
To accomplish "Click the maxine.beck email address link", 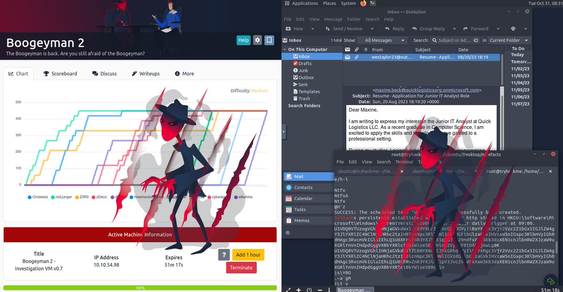I will click(427, 90).
